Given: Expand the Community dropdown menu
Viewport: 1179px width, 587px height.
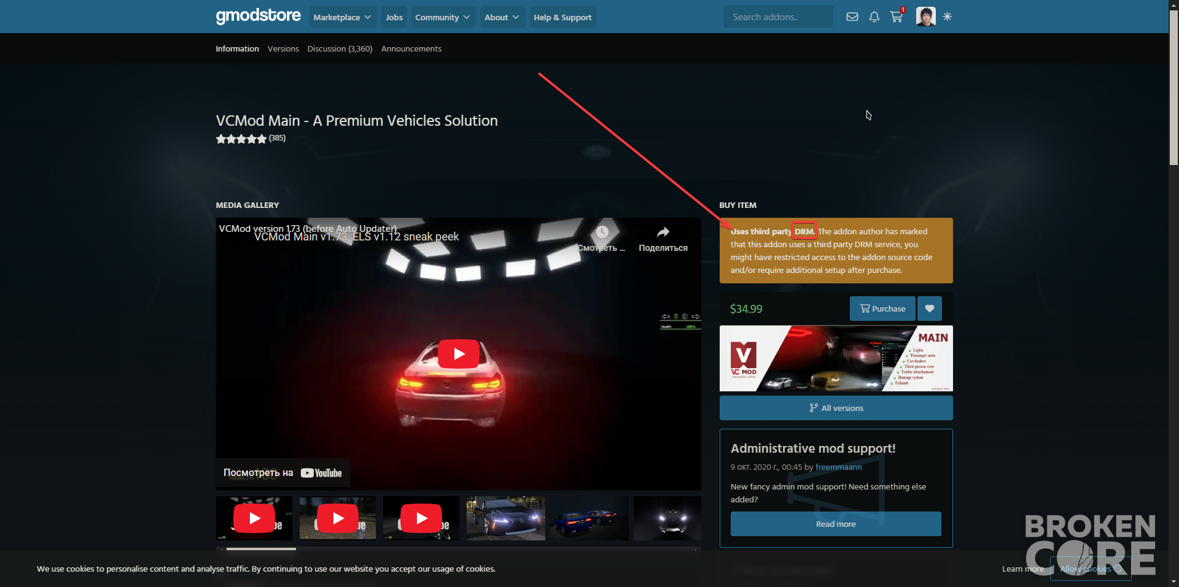Looking at the screenshot, I should pyautogui.click(x=442, y=17).
